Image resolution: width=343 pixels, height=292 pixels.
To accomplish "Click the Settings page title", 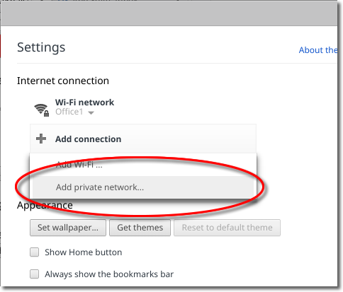I will pyautogui.click(x=41, y=47).
